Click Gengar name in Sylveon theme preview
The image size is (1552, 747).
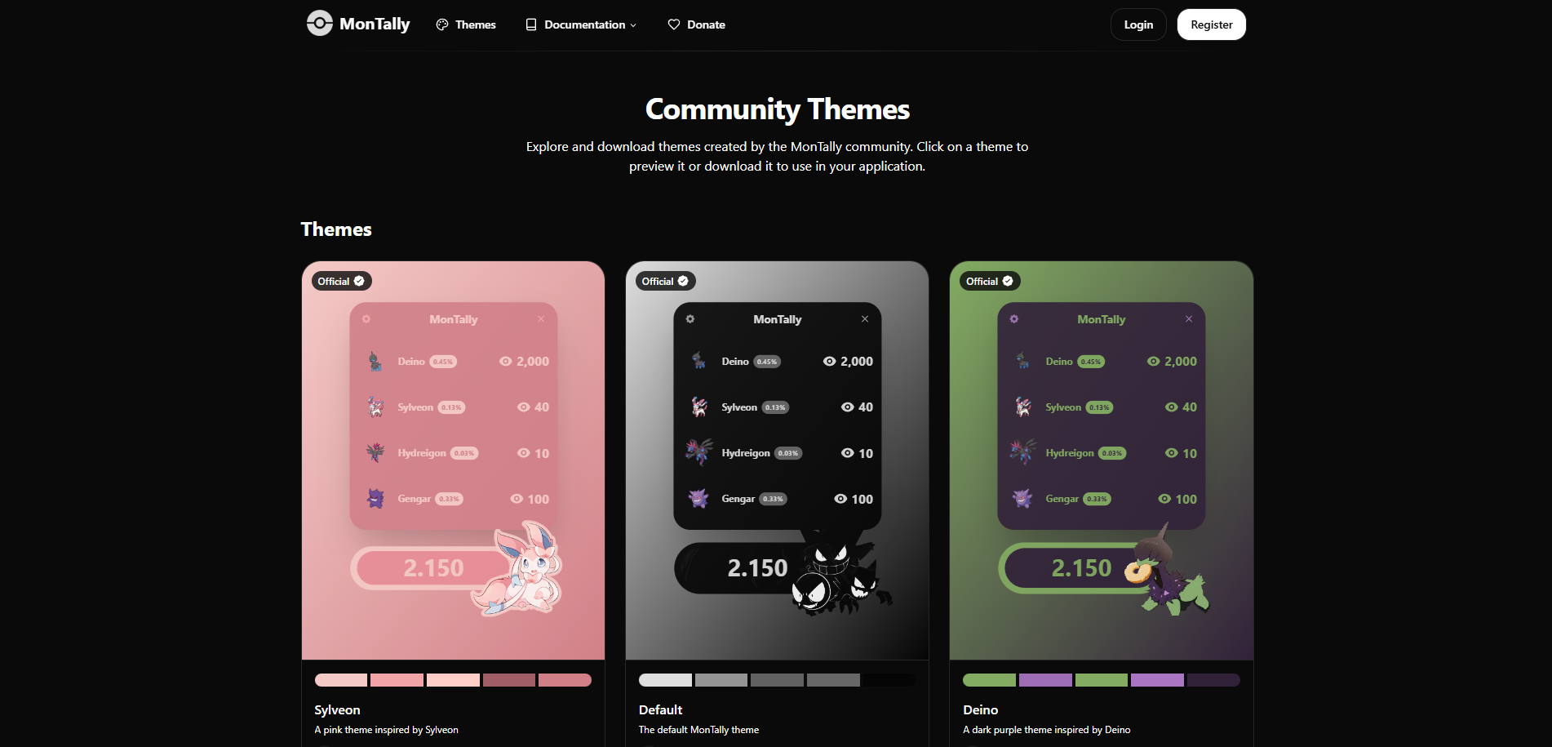click(x=414, y=499)
